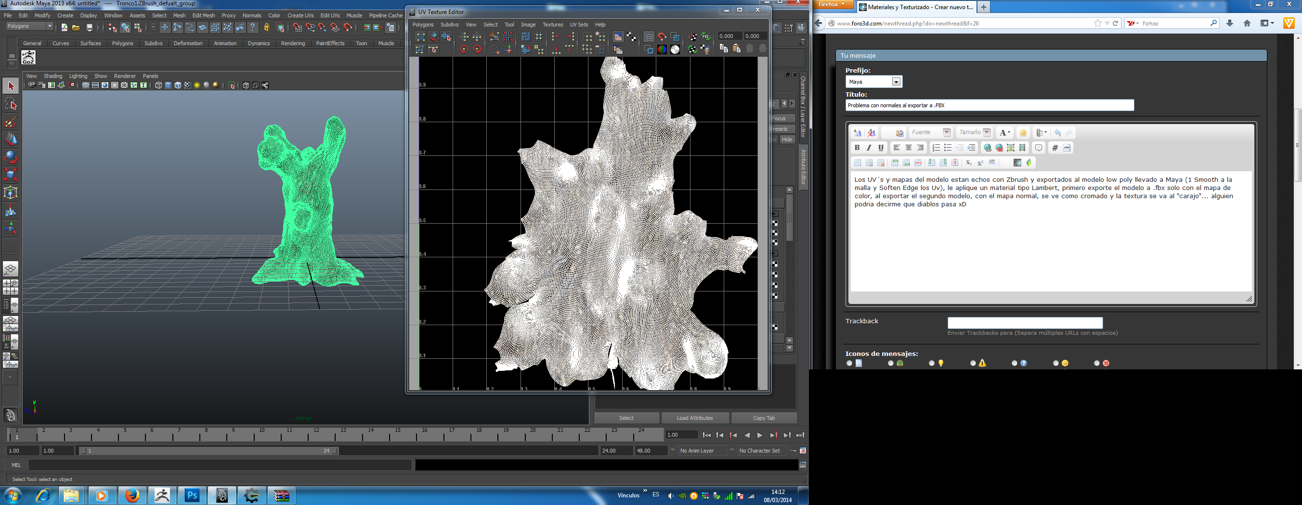This screenshot has width=1302, height=505.
Task: Click the Italic formatting icon
Action: 869,148
